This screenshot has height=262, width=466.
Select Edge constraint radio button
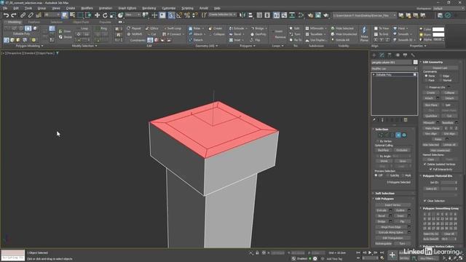pyautogui.click(x=441, y=76)
